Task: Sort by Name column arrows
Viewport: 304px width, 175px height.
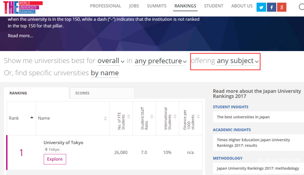Action: 105,119
